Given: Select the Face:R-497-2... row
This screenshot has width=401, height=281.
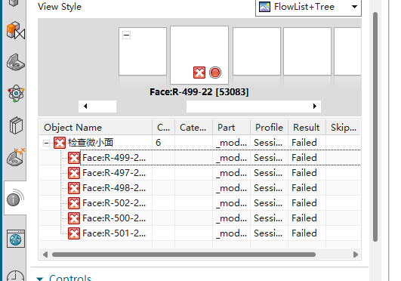Looking at the screenshot, I should click(x=199, y=173).
